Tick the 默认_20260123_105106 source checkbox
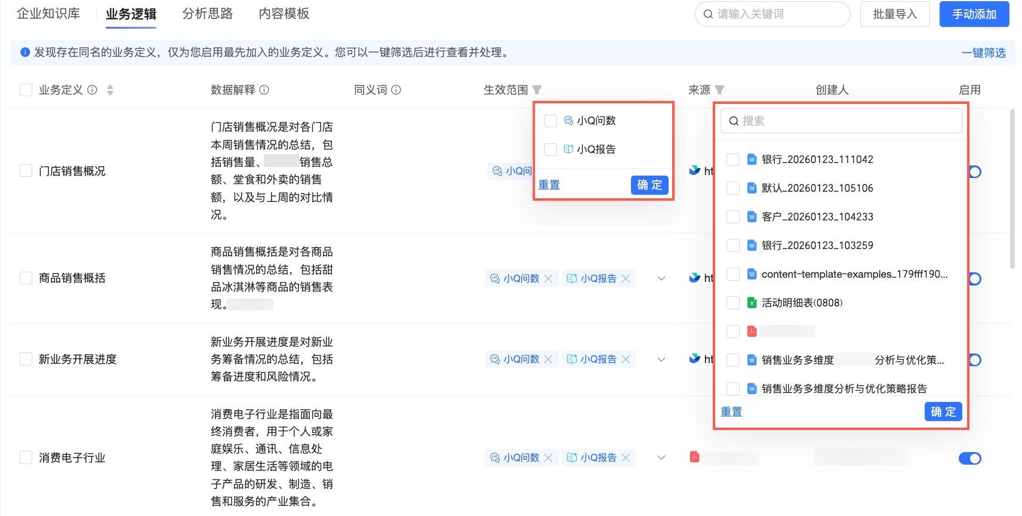This screenshot has width=1022, height=516. click(733, 188)
